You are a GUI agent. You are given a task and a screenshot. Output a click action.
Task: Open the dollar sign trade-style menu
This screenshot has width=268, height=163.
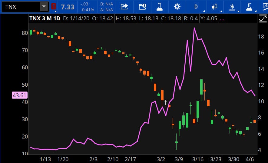232,7
